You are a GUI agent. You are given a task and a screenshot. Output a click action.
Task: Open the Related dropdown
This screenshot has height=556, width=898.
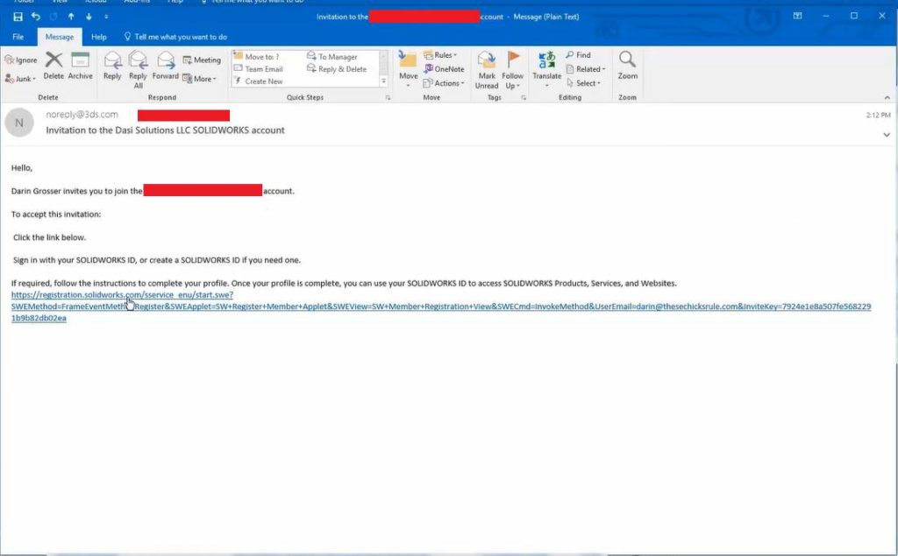585,68
